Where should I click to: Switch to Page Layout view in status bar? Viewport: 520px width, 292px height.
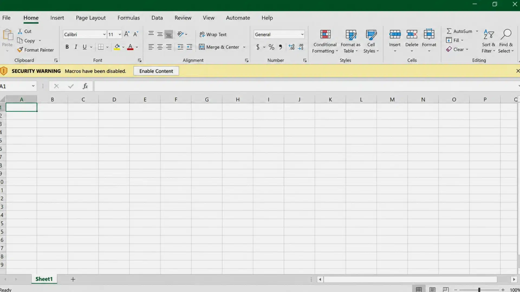[x=433, y=290]
